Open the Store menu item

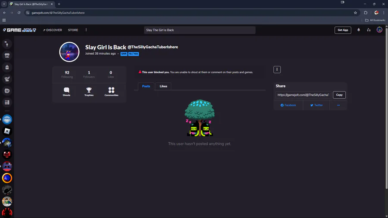pos(73,30)
